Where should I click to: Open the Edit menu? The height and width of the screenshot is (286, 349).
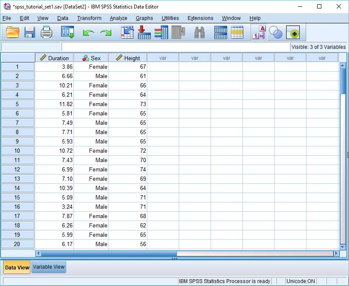[x=24, y=18]
